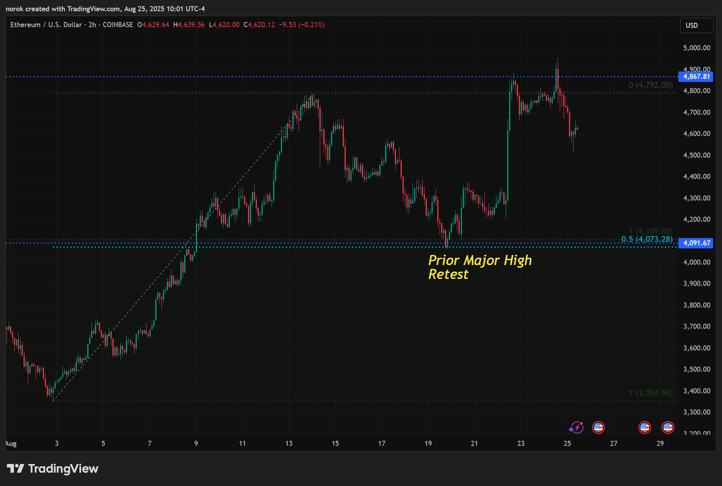The width and height of the screenshot is (722, 486).
Task: Click the 3,500.00 price axis label
Action: click(697, 369)
